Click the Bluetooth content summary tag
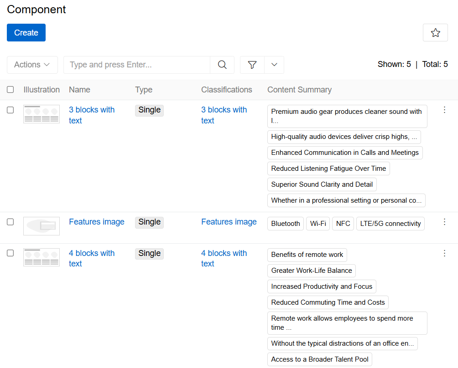Screen dimensions: 458x368 [x=286, y=224]
